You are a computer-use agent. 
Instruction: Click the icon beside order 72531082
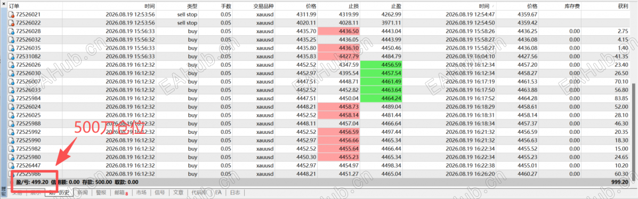click(x=11, y=56)
